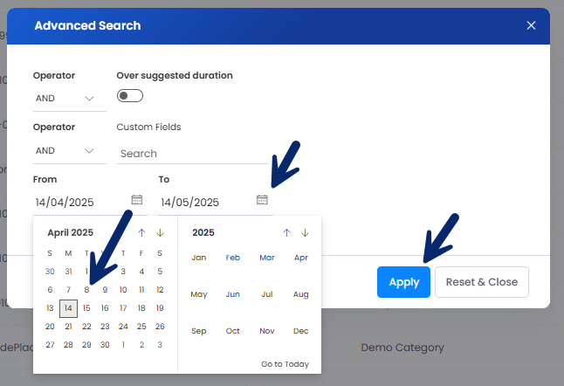Close the Advanced Search dialog
564x386 pixels.
[531, 25]
